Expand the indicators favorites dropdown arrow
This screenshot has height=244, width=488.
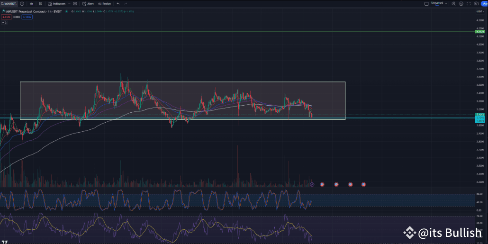coord(68,3)
